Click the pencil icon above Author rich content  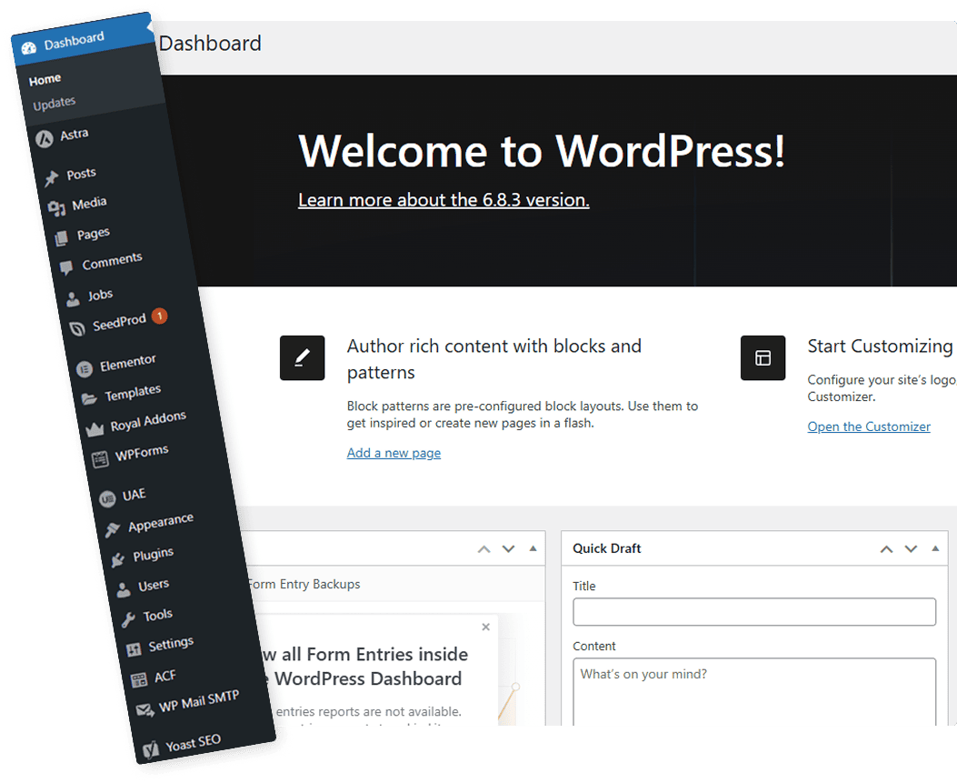point(302,357)
